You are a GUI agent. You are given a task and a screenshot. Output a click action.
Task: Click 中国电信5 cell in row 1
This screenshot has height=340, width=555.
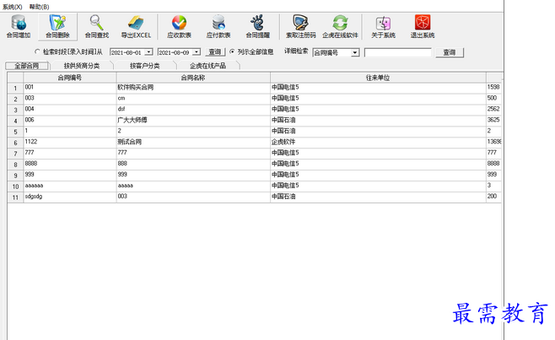click(x=378, y=88)
